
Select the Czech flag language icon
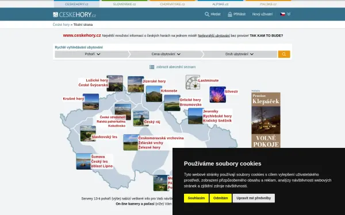pyautogui.click(x=282, y=14)
